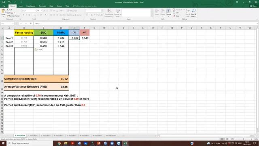Expand the Name Box dropdown arrow

(x=13, y=24)
